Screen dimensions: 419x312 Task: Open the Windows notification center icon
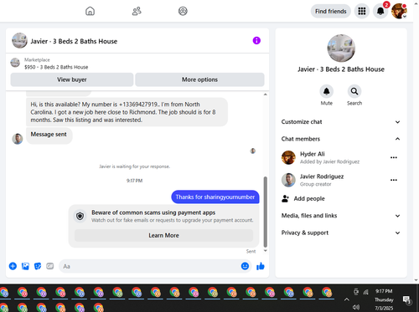tap(407, 300)
